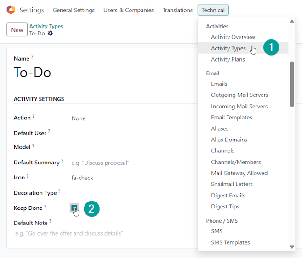Open the gear actions icon beside To-Do
The image size is (302, 258).
(x=50, y=34)
